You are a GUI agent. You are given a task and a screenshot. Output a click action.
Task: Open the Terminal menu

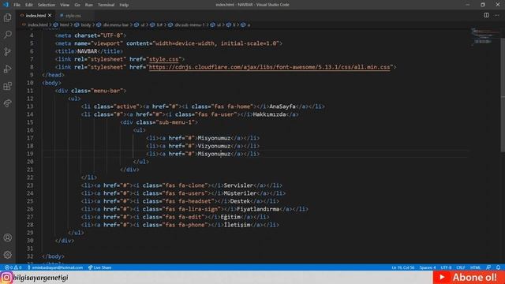106,5
